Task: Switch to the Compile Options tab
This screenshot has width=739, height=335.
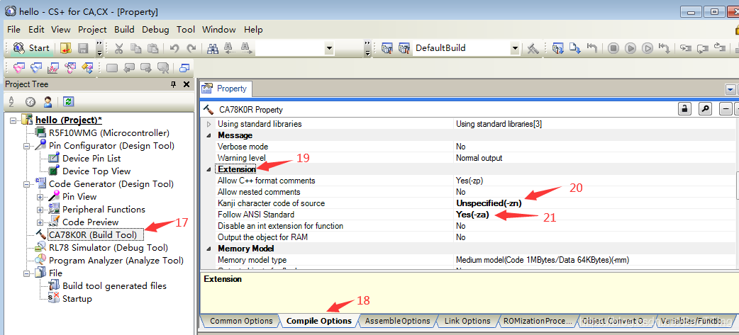Action: click(x=319, y=321)
